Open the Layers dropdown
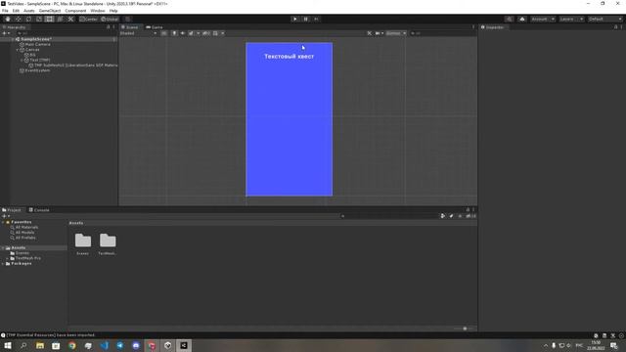The width and height of the screenshot is (626, 352). [x=571, y=19]
